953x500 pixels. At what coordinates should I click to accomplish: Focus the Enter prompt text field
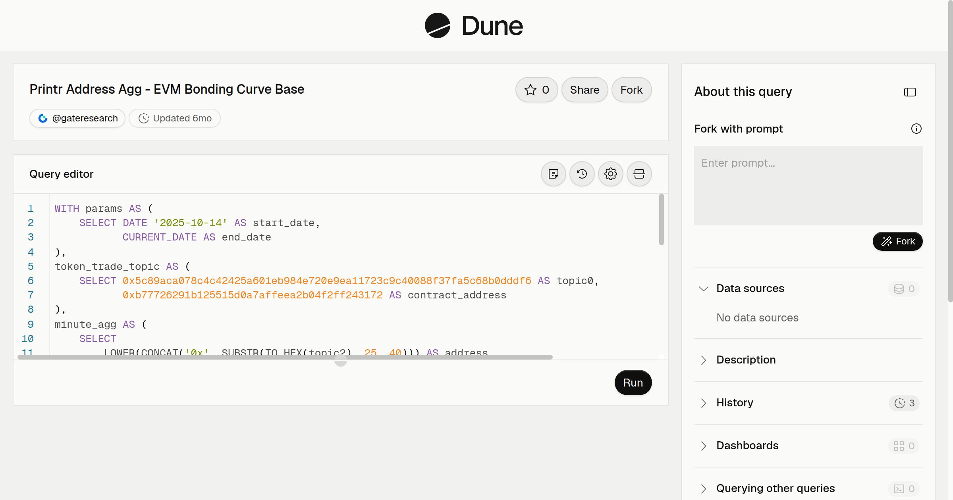click(x=808, y=186)
